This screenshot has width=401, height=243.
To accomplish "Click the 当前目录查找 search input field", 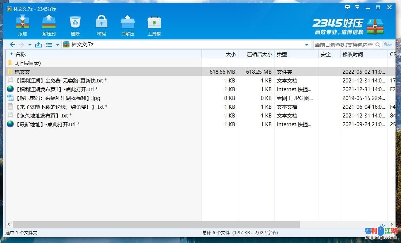I will [x=343, y=45].
